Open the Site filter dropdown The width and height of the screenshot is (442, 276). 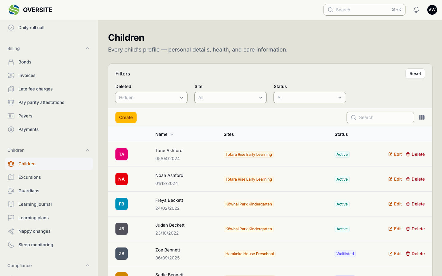(231, 98)
